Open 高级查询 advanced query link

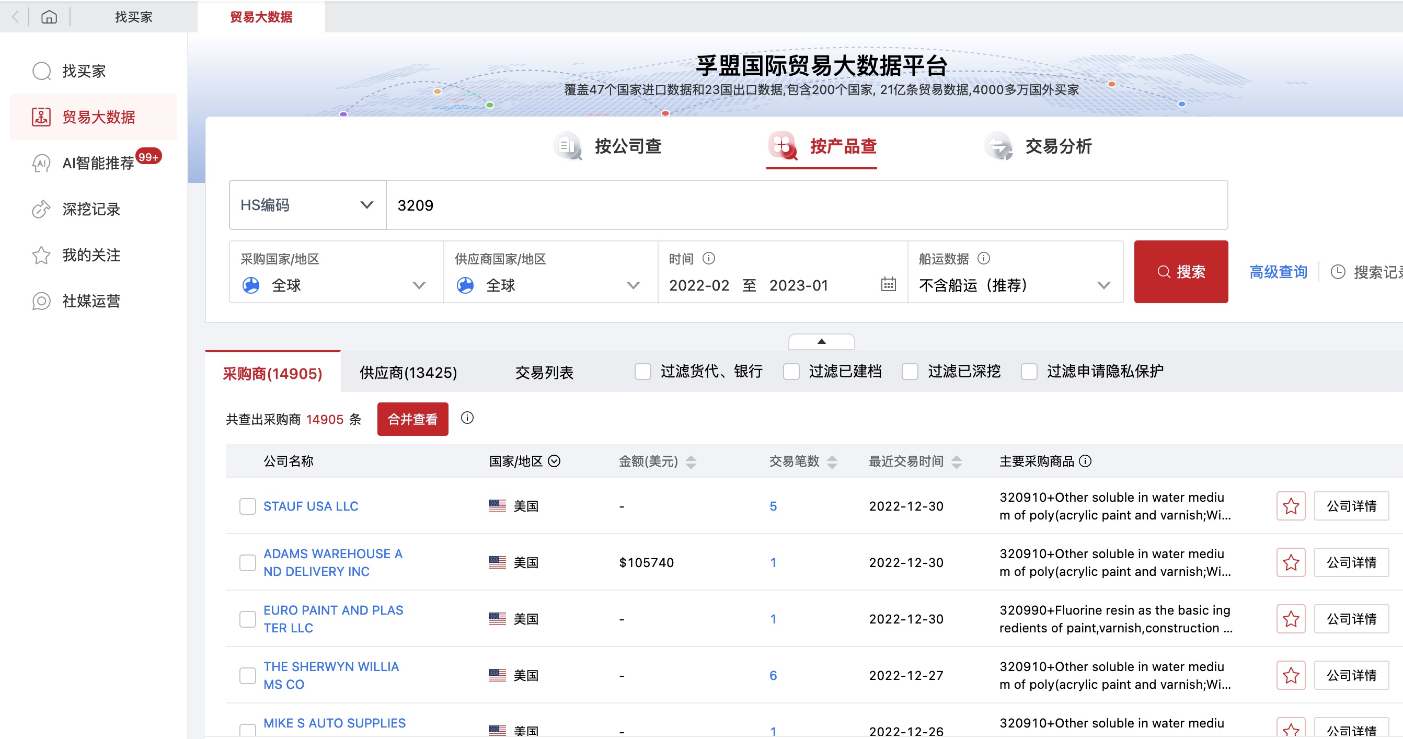[1278, 272]
